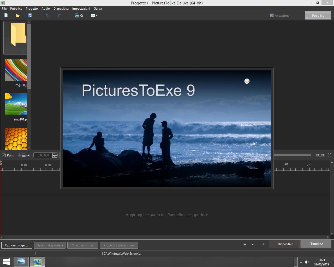Image resolution: width=334 pixels, height=267 pixels.
Task: Open the Impostazioni menu
Action: pos(81,8)
